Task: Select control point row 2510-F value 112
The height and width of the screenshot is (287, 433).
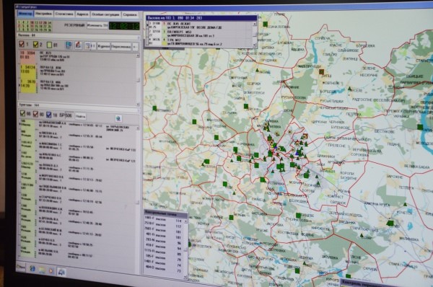Action: tap(164, 225)
